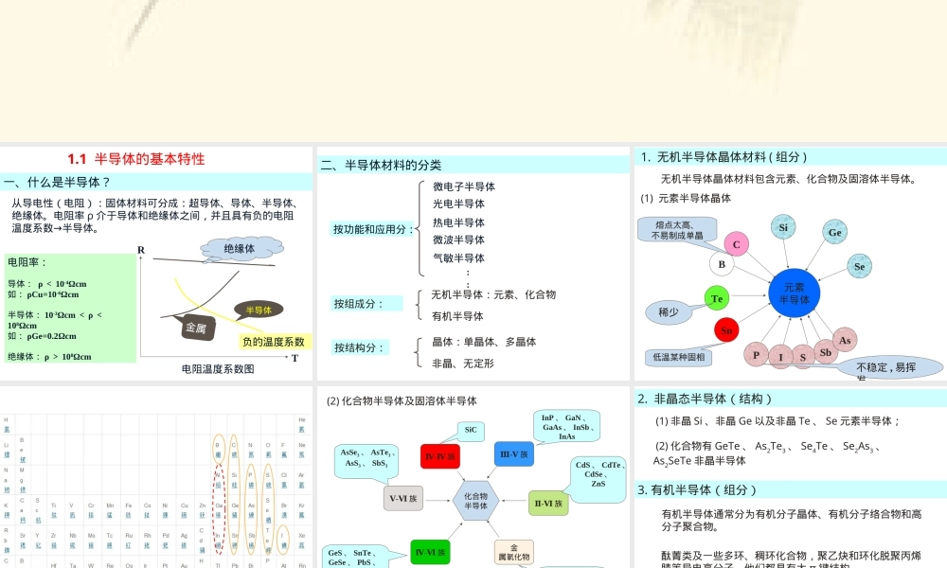
Task: Click the heading '一、什么是半导体？'
Action: pos(58,182)
